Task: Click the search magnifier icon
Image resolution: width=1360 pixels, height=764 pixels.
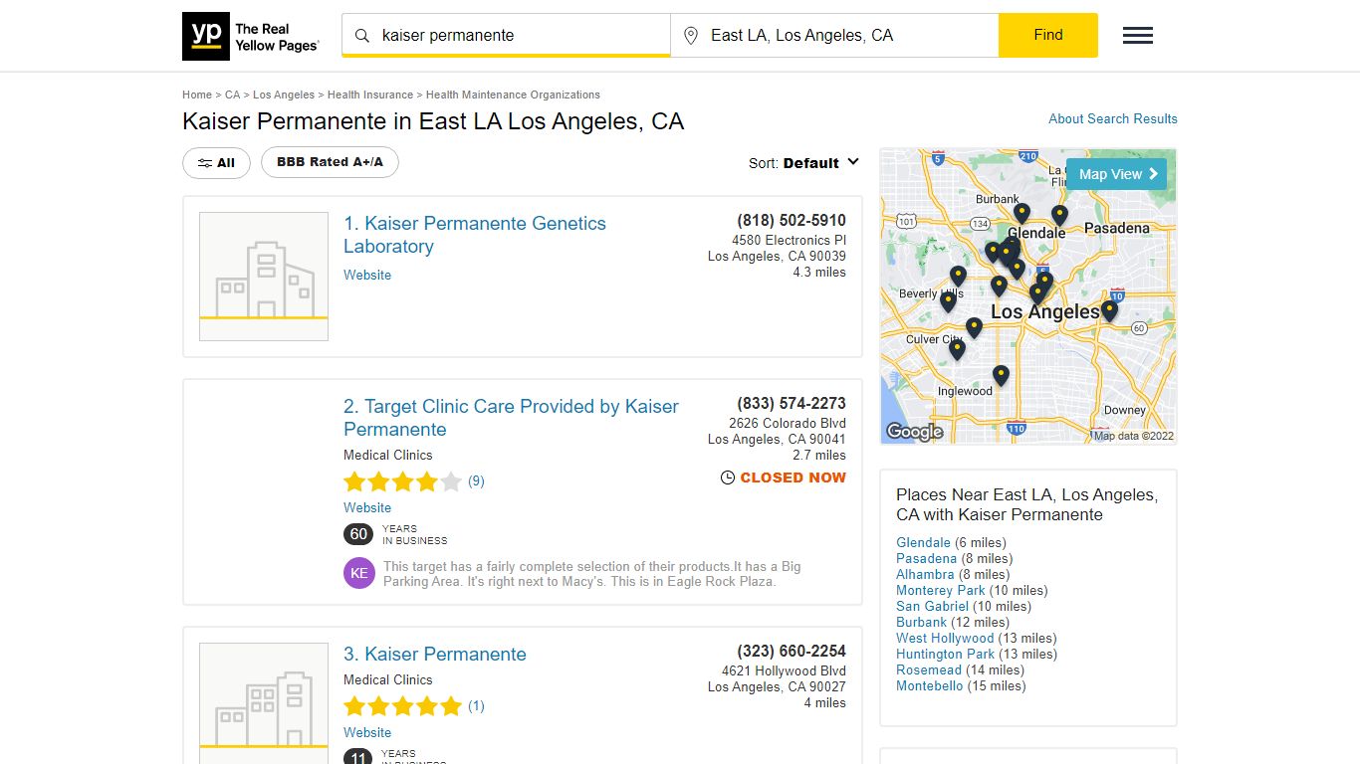Action: click(362, 36)
